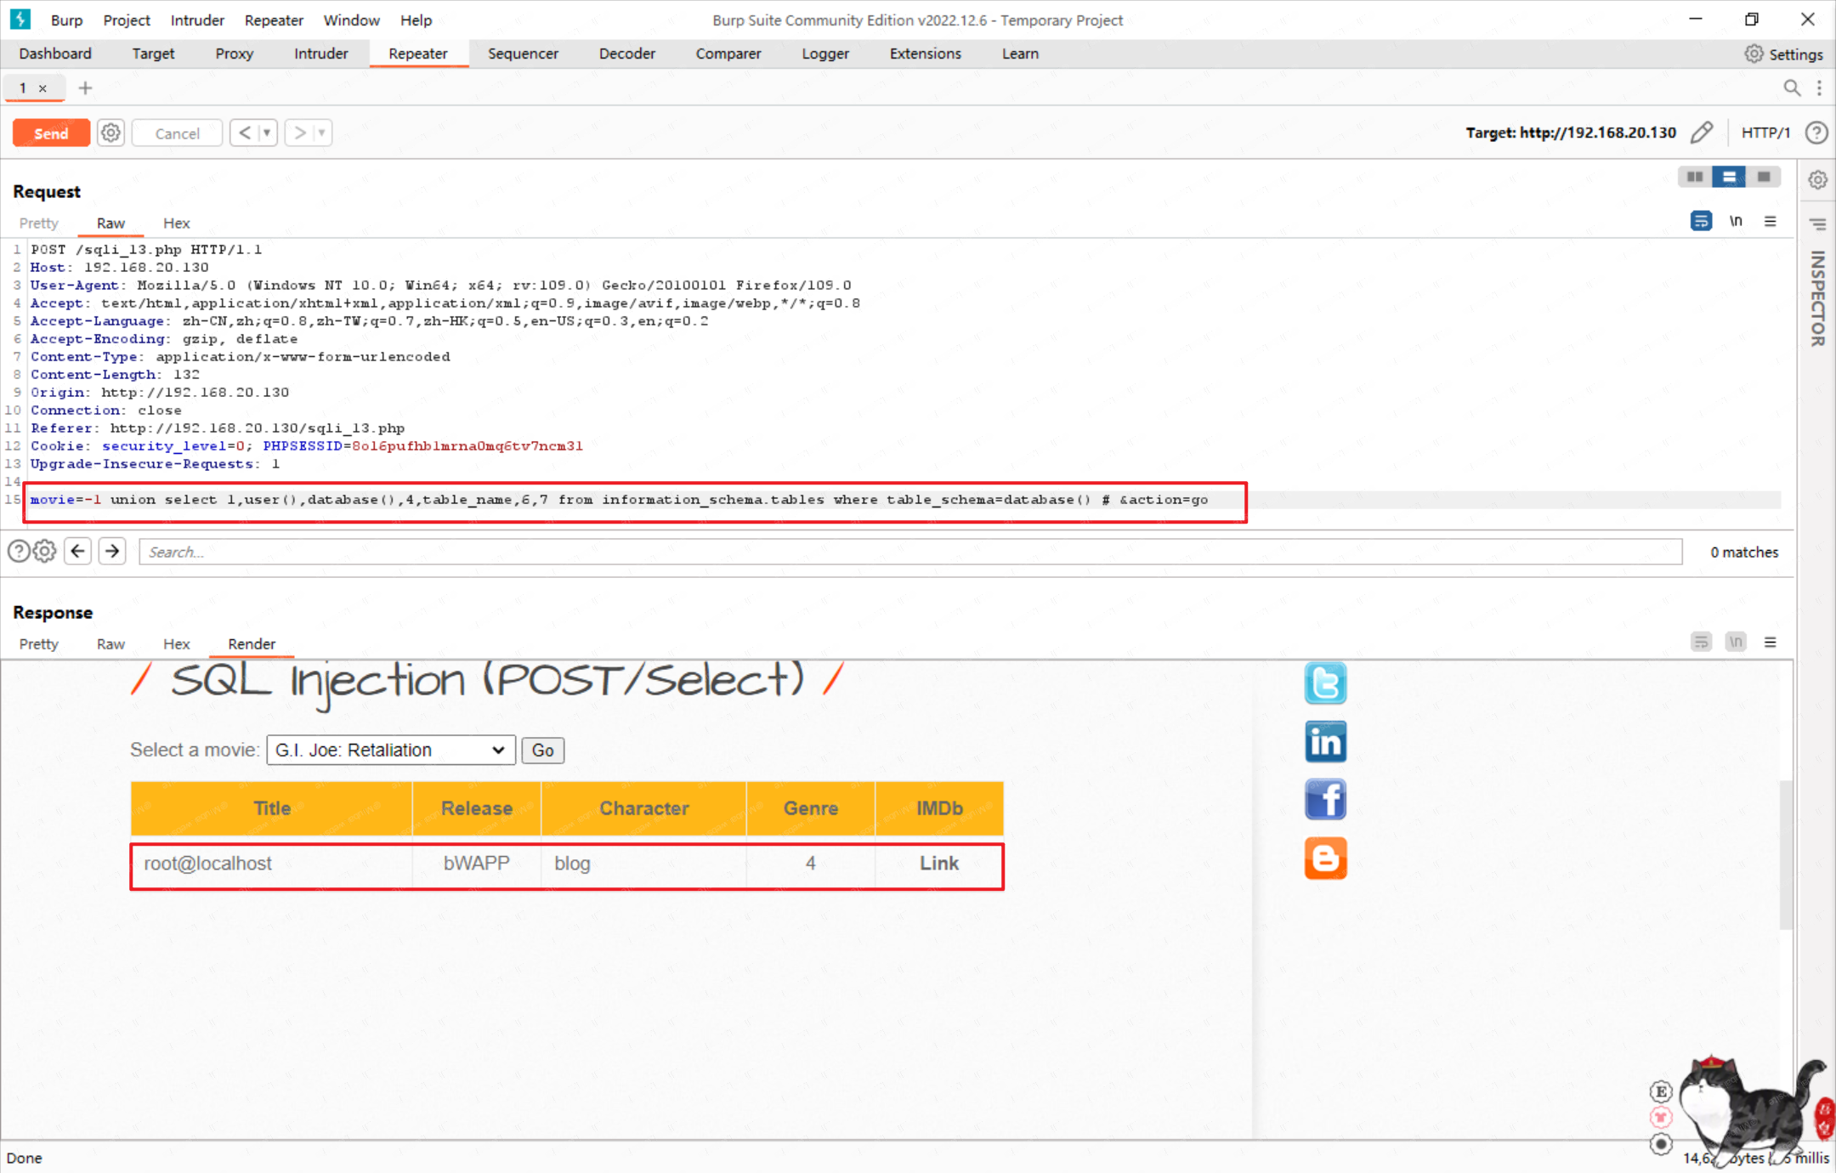This screenshot has width=1836, height=1173.
Task: Toggle response word wrap icon
Action: click(1701, 642)
